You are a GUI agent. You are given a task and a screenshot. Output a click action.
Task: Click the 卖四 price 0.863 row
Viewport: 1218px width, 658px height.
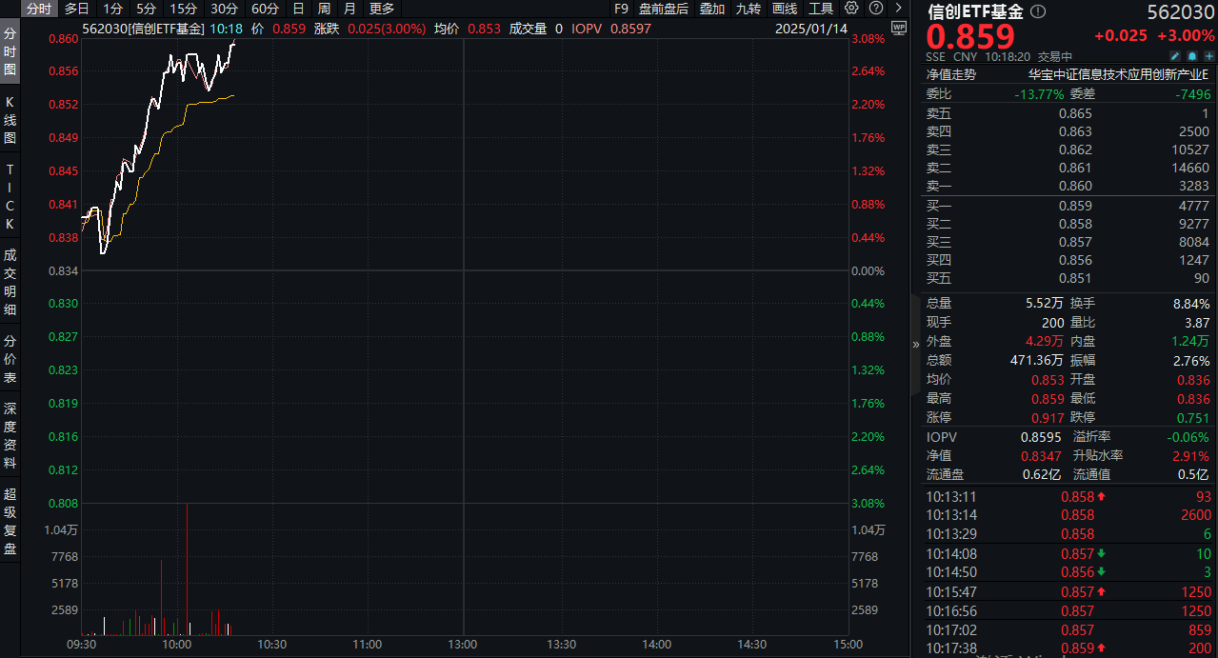(1068, 131)
